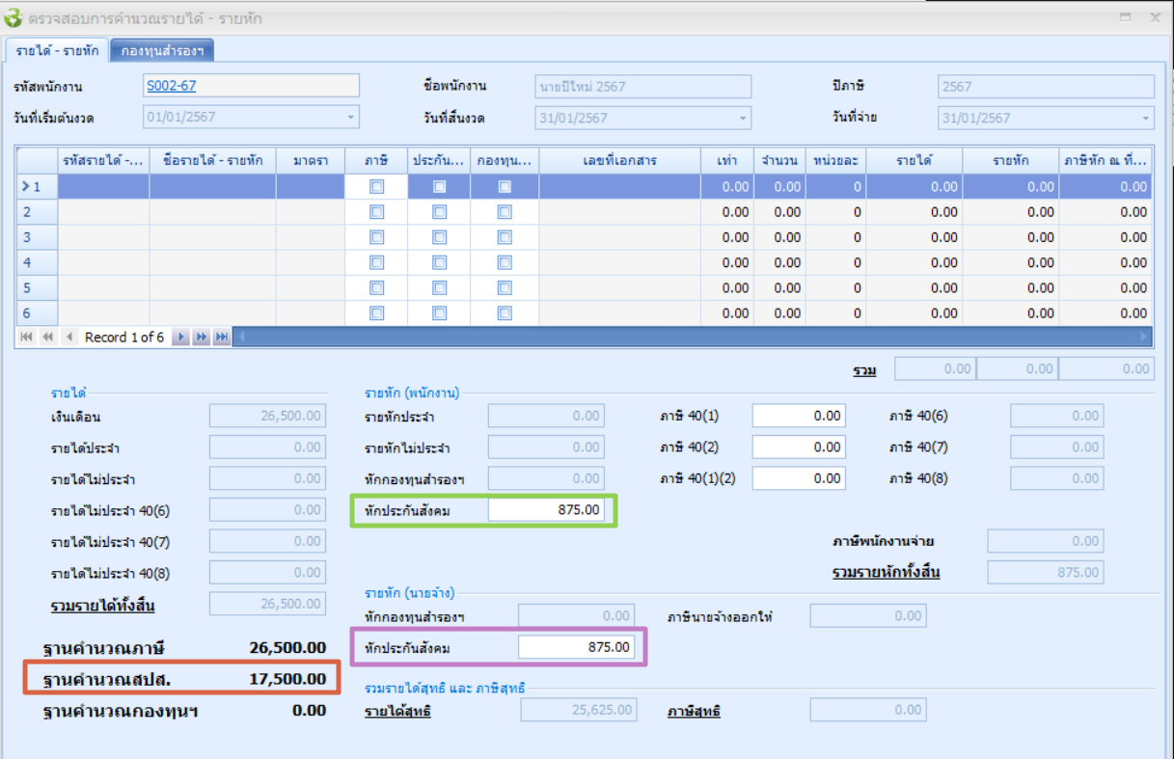Click the previous record arrow
This screenshot has width=1174, height=759.
(69, 337)
